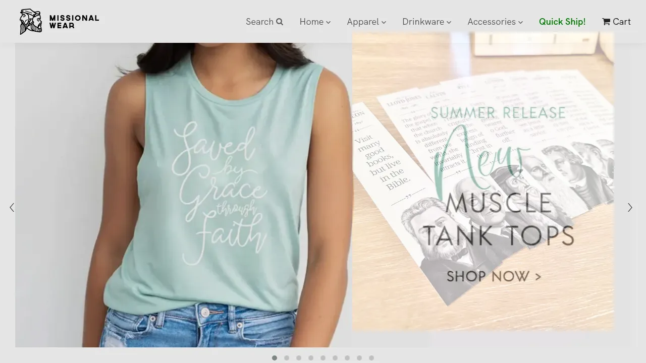Select the sixth dot in slide progression

click(335, 358)
